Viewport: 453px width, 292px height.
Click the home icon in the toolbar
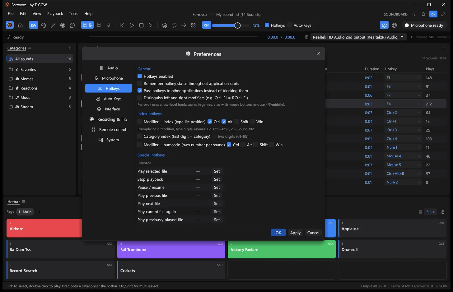[20, 25]
